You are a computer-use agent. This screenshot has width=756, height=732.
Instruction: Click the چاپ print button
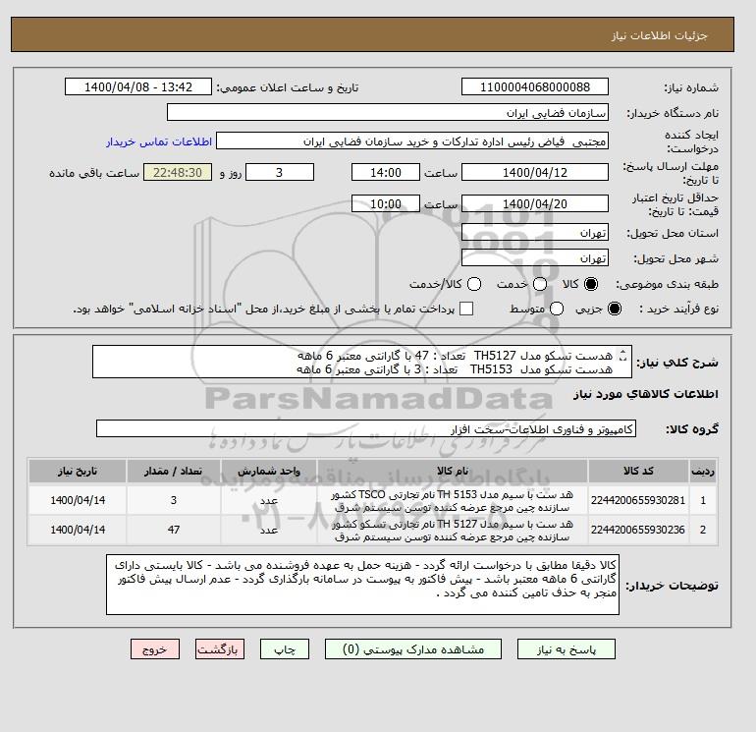285,649
